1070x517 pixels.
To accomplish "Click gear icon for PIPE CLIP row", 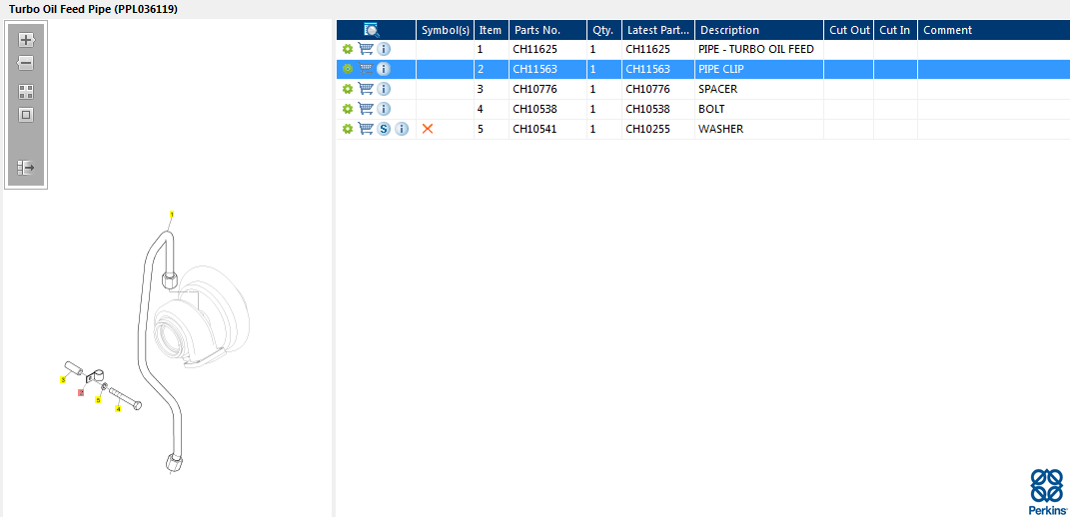I will point(348,69).
